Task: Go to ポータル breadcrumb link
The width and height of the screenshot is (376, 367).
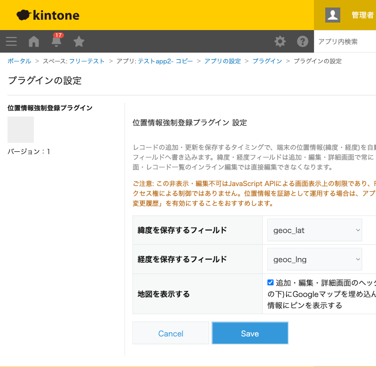Action: (x=19, y=61)
